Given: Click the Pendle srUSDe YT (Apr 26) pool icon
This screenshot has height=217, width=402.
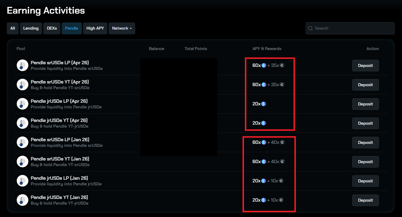Looking at the screenshot, I should pos(22,85).
